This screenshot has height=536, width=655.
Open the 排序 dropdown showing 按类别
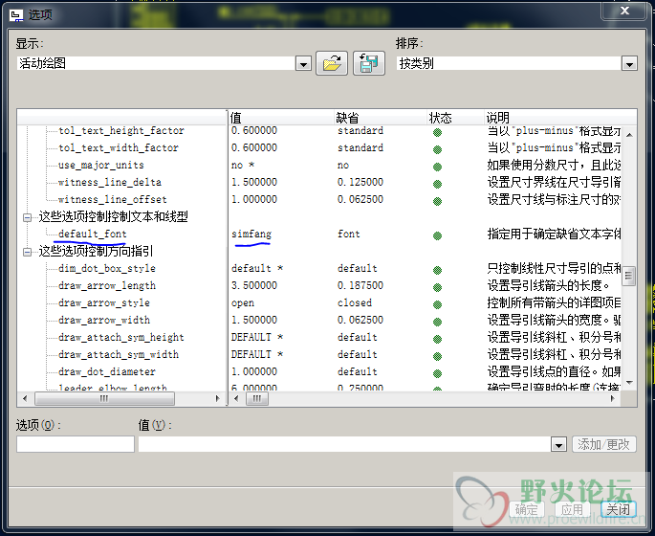pyautogui.click(x=629, y=64)
